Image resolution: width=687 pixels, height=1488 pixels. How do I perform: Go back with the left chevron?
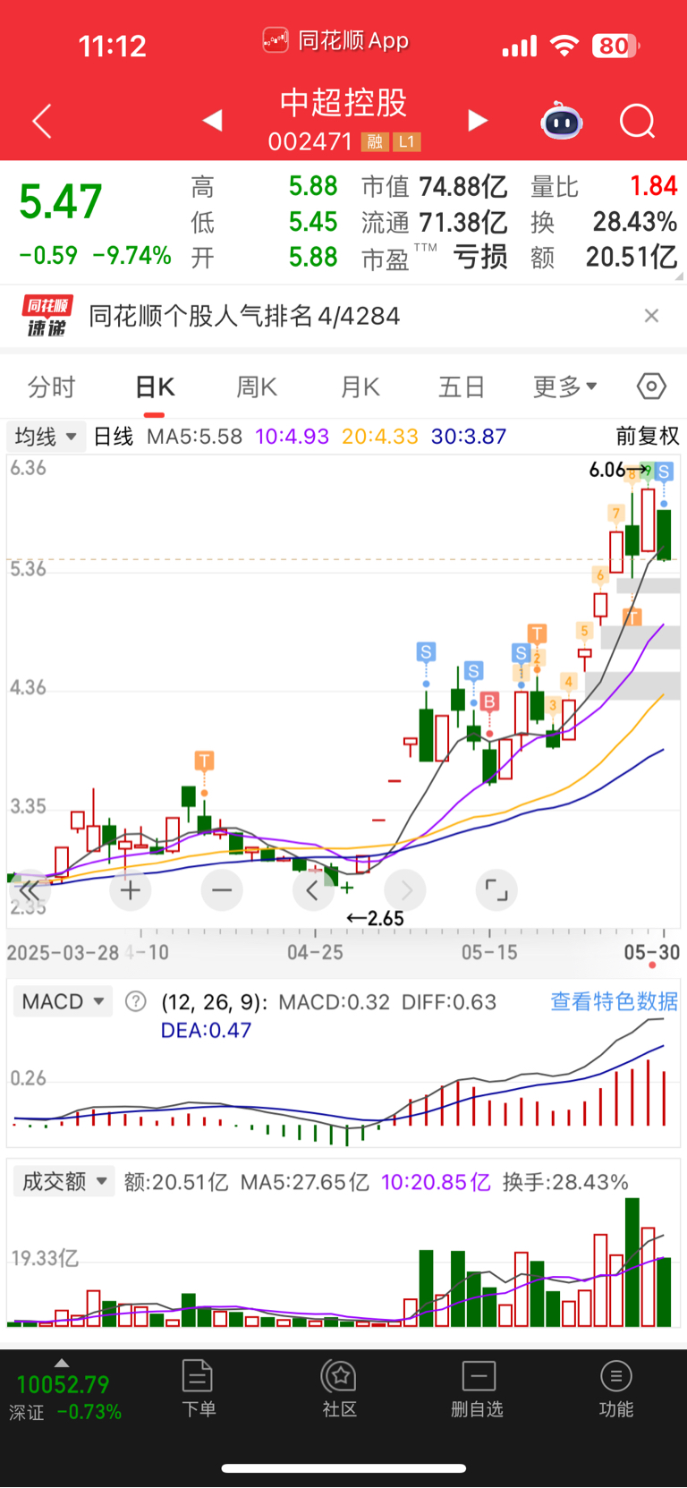click(42, 121)
